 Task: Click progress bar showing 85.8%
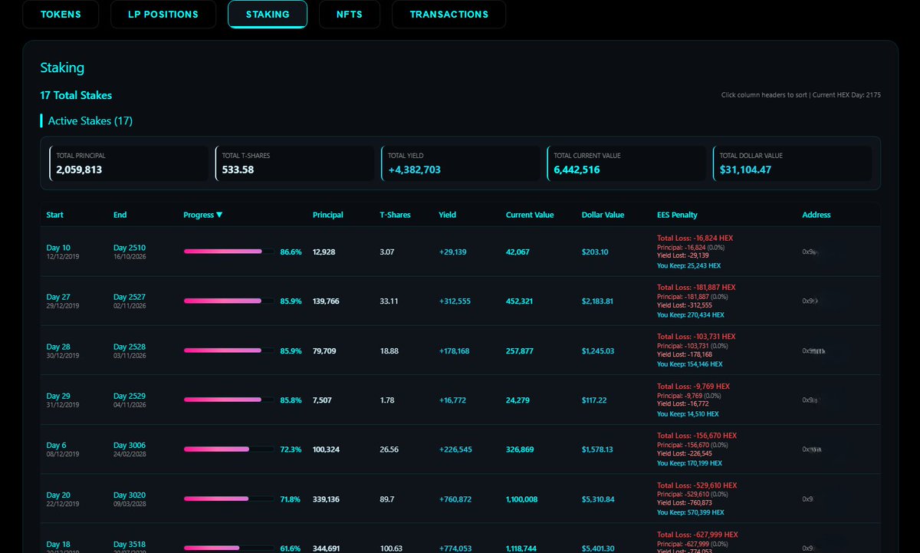coord(229,400)
